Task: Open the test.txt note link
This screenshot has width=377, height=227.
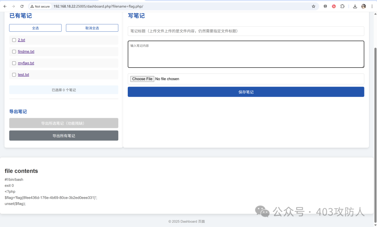Action: (x=23, y=75)
